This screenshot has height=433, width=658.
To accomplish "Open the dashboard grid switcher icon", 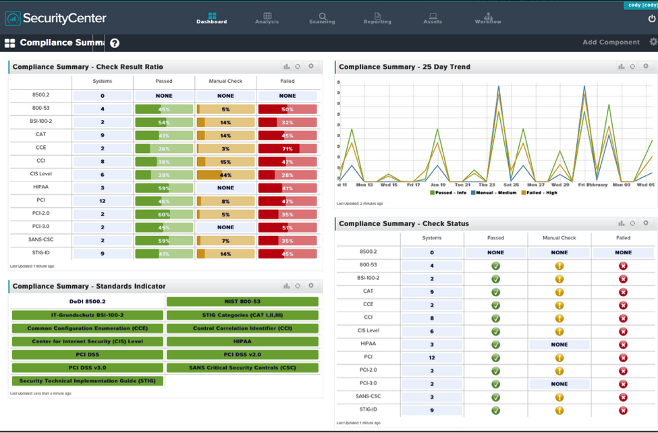I will pos(9,42).
